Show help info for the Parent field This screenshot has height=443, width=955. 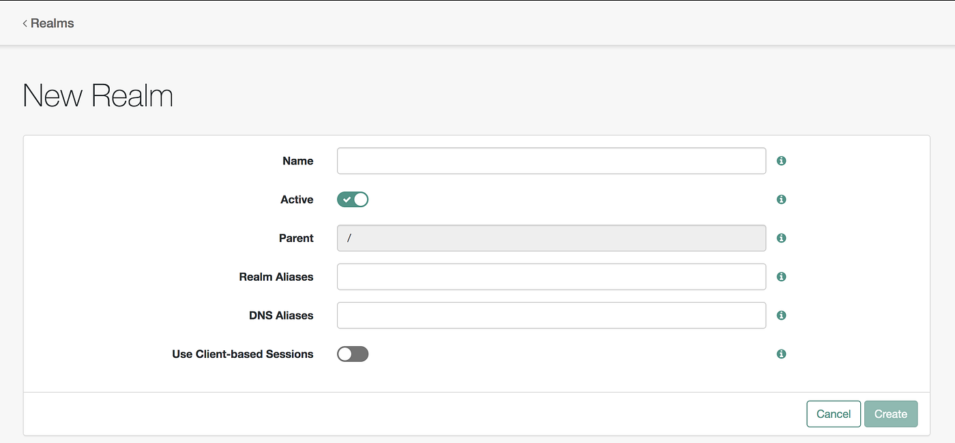(782, 238)
